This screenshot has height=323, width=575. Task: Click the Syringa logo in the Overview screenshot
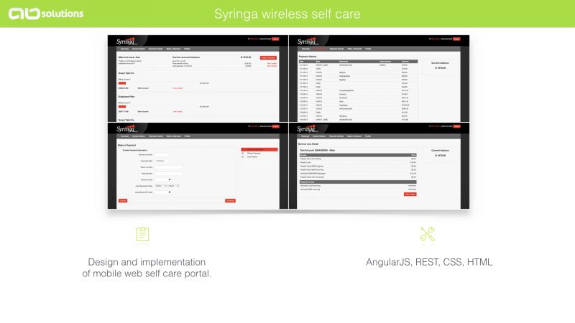[x=127, y=41]
